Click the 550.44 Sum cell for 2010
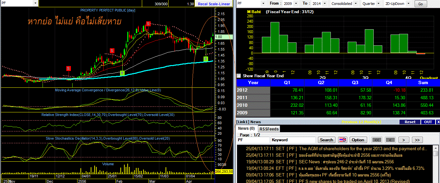 pyautogui.click(x=423, y=105)
